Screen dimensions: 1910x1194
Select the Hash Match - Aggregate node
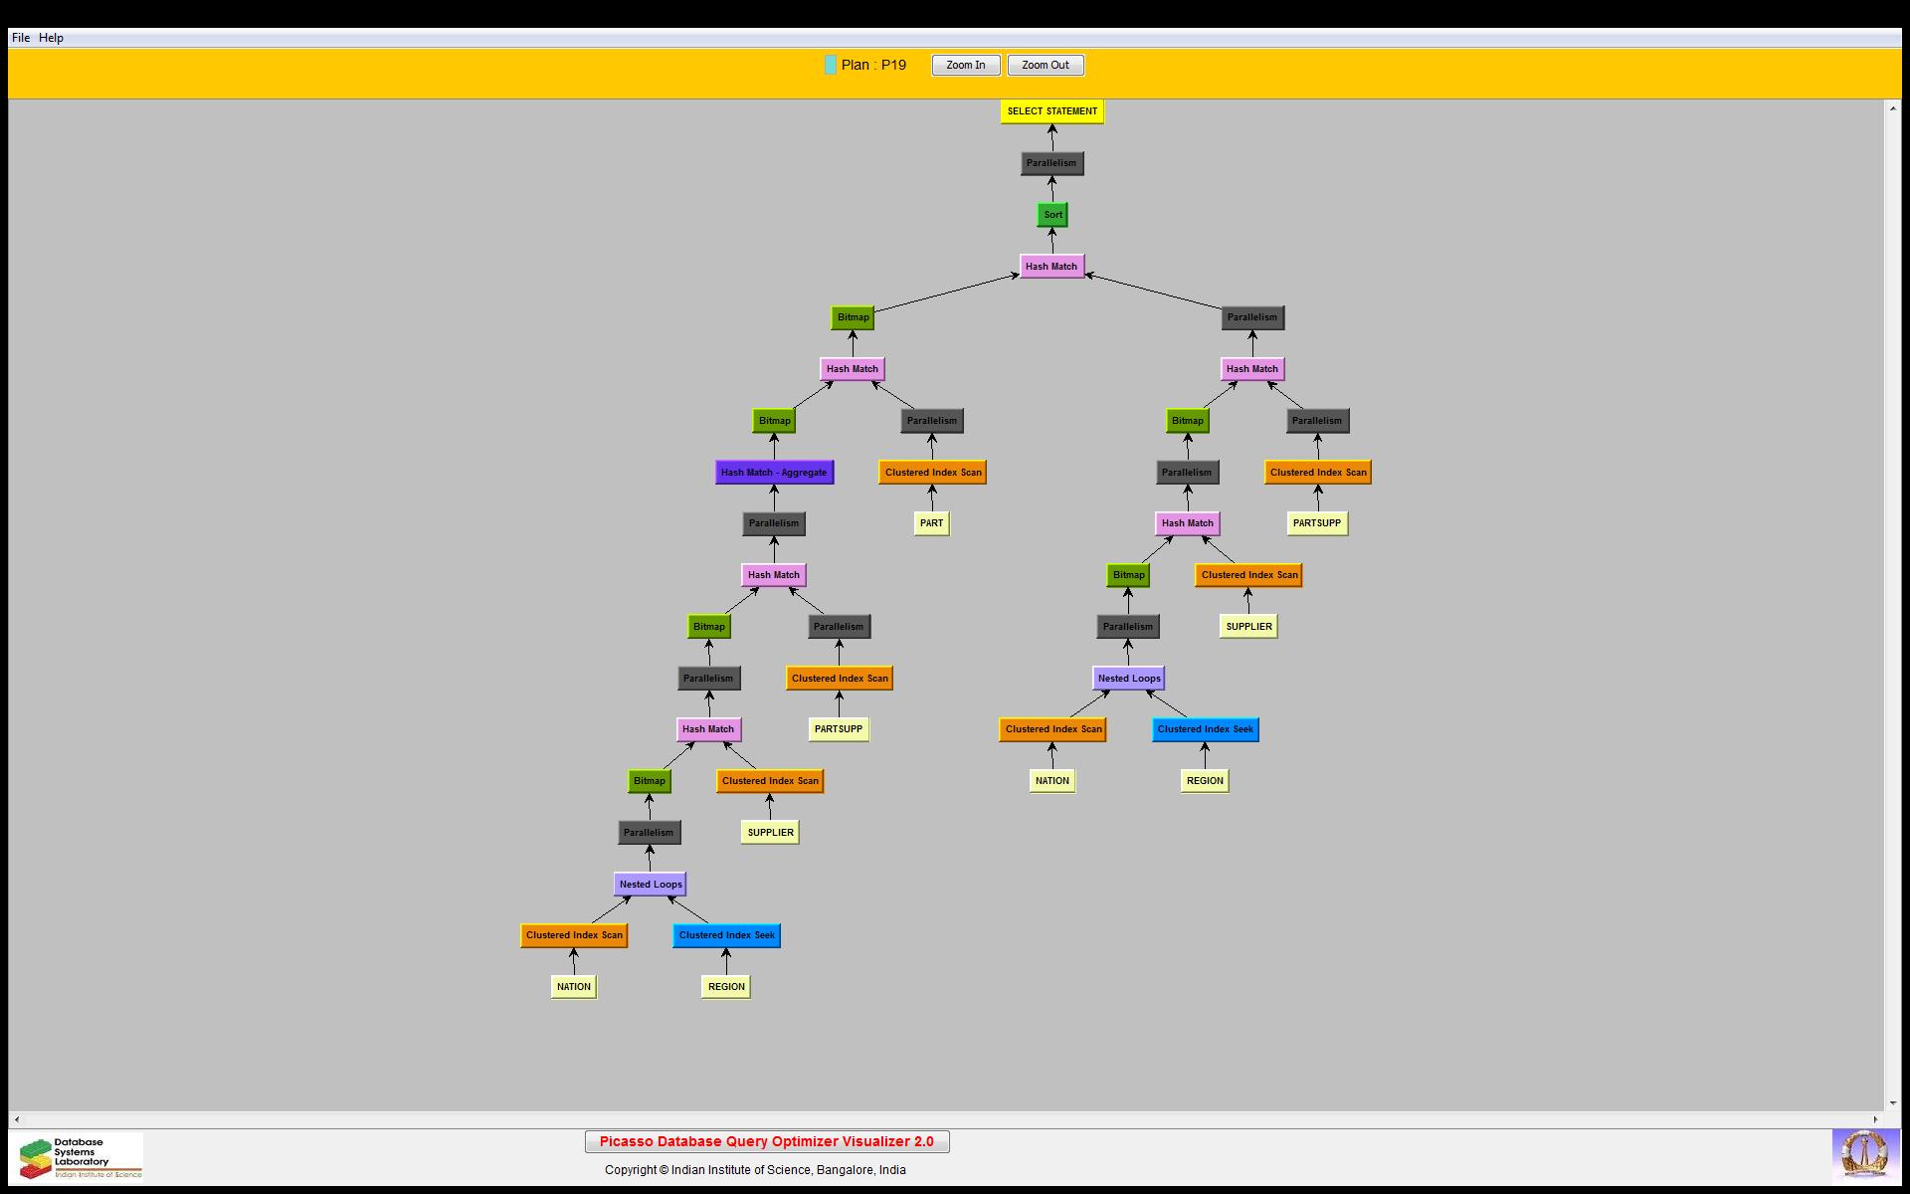click(x=773, y=473)
